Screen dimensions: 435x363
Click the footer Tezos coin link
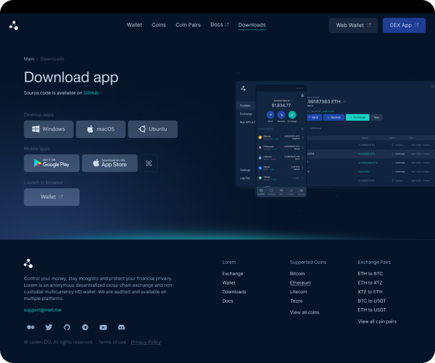(296, 301)
